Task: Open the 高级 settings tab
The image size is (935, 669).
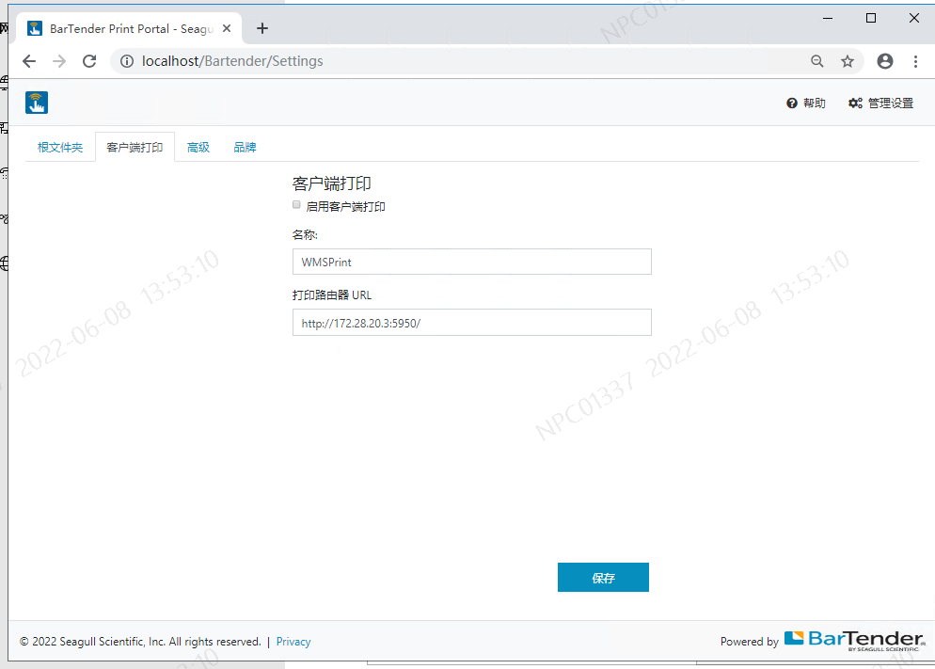Action: click(198, 147)
